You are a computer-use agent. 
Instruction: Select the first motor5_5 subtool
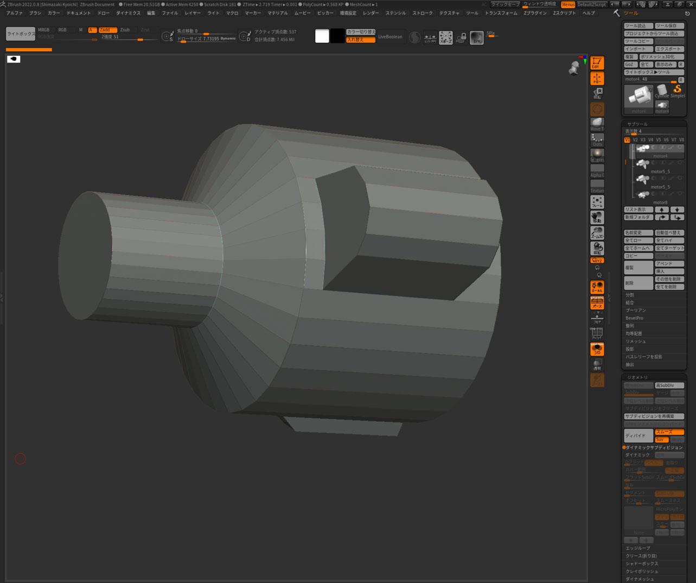click(x=659, y=167)
